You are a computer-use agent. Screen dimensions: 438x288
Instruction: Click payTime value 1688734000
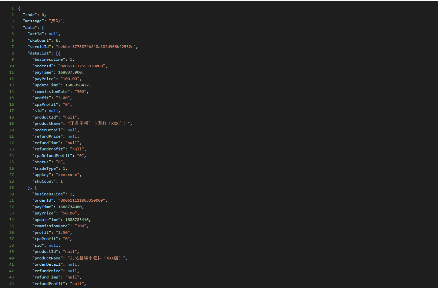click(70, 207)
